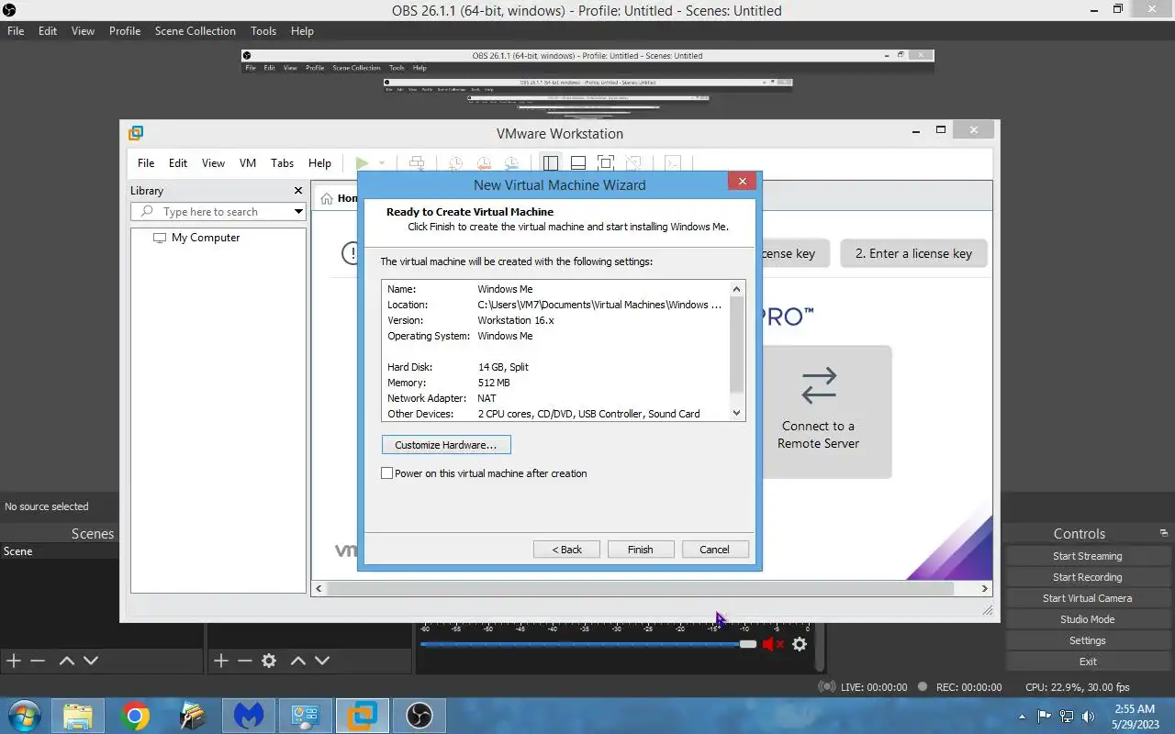Move source up with Sources up arrow
The width and height of the screenshot is (1175, 734).
pos(298,661)
